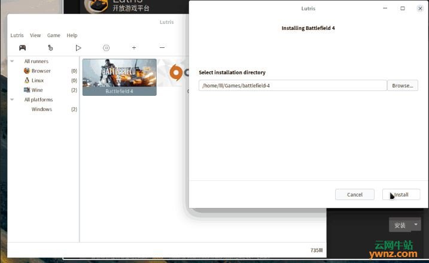Maximize the Lutris installer window
Screen dimensions: 429x263
[x=403, y=8]
